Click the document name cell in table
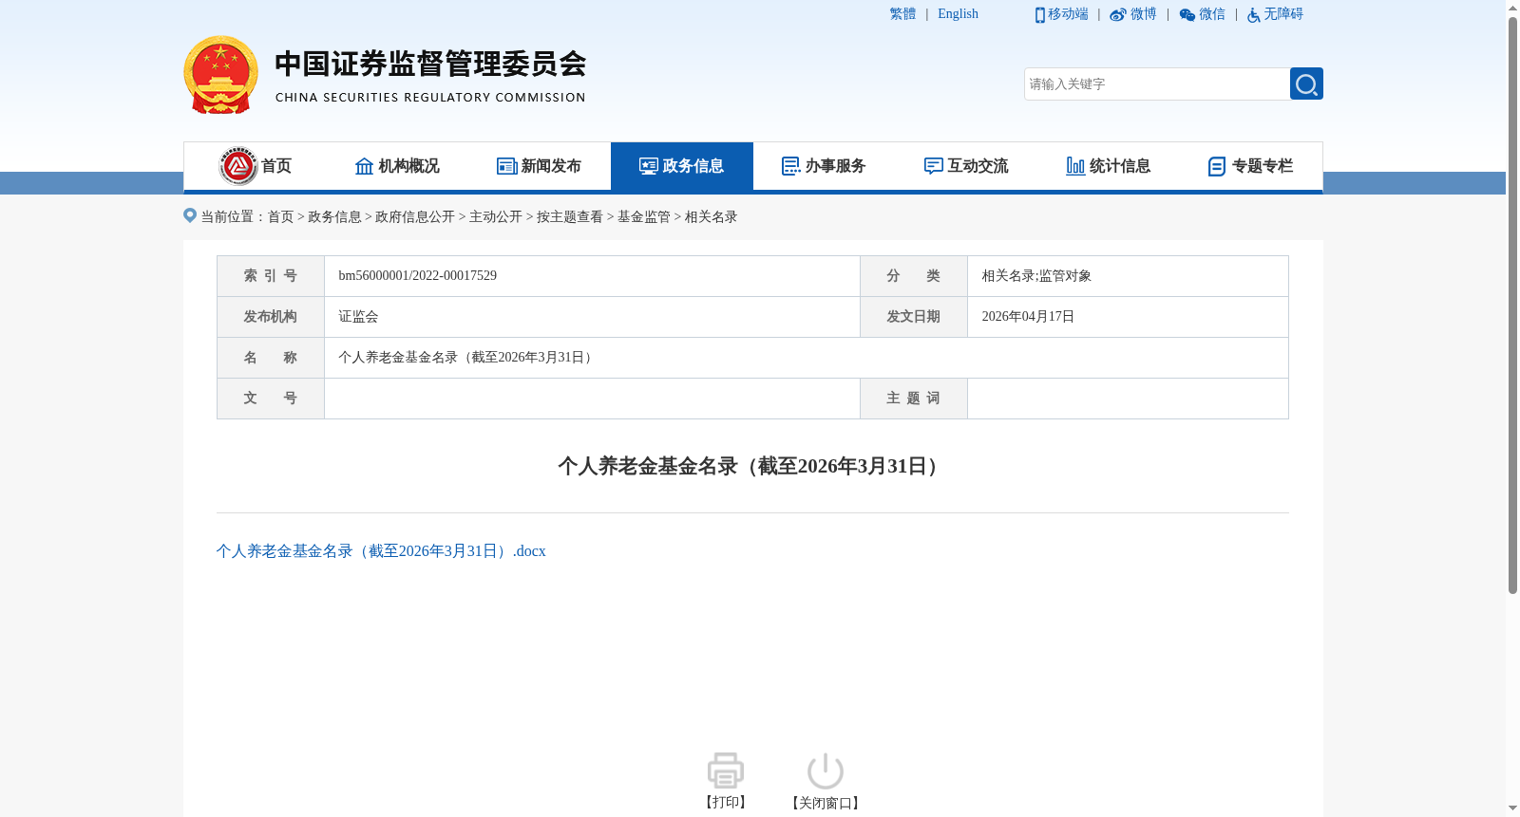1520x817 pixels. [806, 358]
